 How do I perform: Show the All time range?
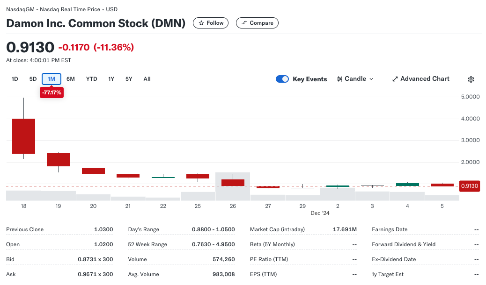147,79
